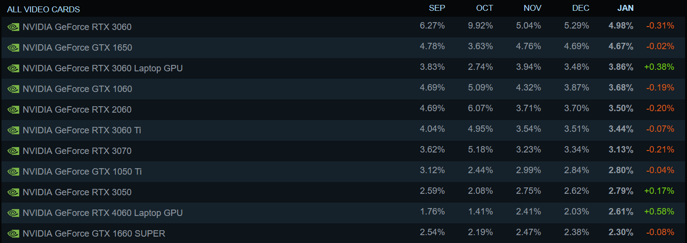Click the JAN column header
This screenshot has width=687, height=243.
pos(625,8)
